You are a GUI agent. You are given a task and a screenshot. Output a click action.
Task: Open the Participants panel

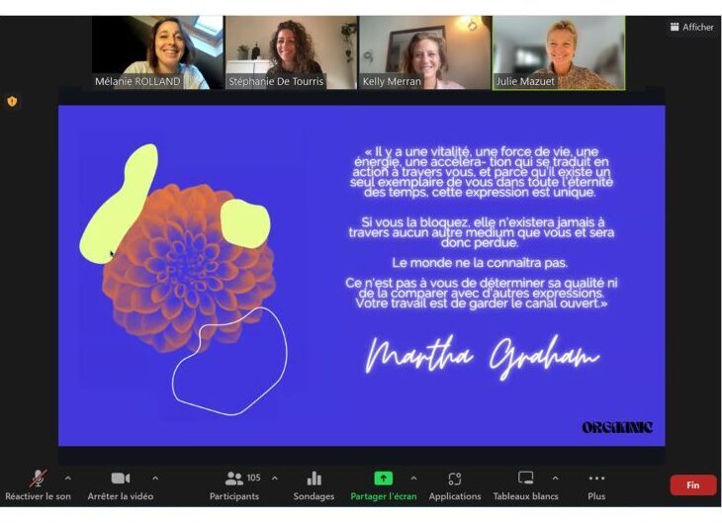(x=234, y=479)
